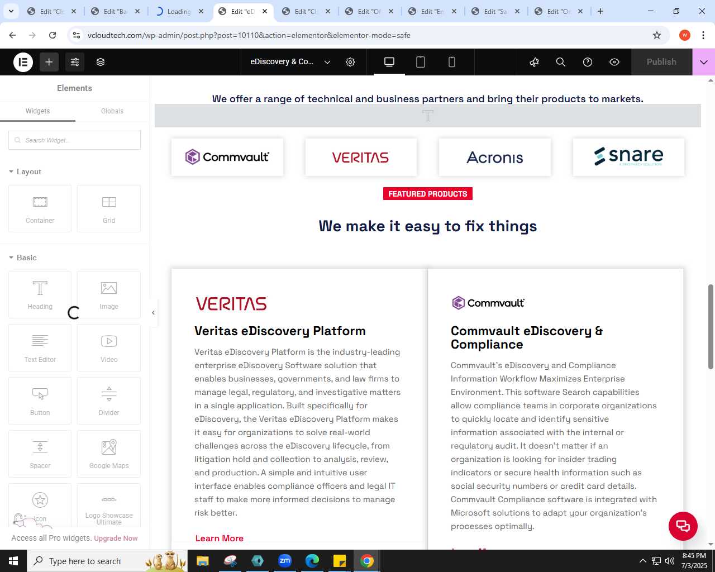715x572 pixels.
Task: Switch to the Loading browser tab
Action: pyautogui.click(x=180, y=11)
